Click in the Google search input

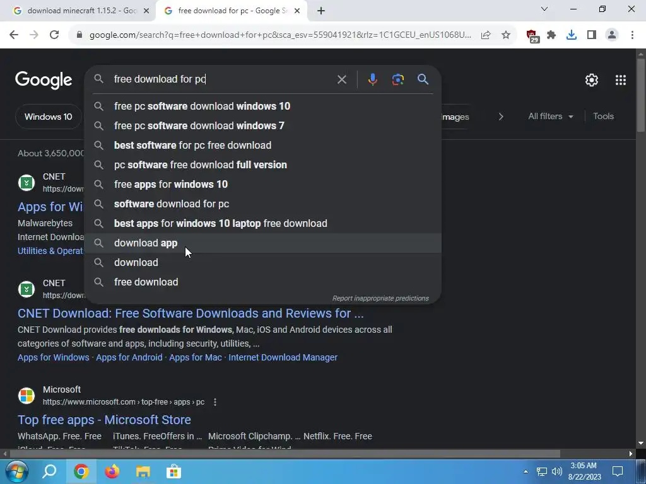pyautogui.click(x=223, y=79)
